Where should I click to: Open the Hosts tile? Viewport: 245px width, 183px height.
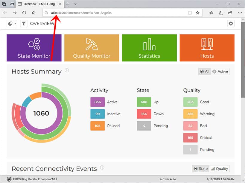point(207,48)
